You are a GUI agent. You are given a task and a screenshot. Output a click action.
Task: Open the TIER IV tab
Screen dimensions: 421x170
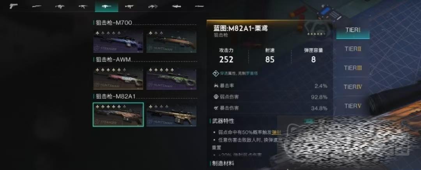353,87
